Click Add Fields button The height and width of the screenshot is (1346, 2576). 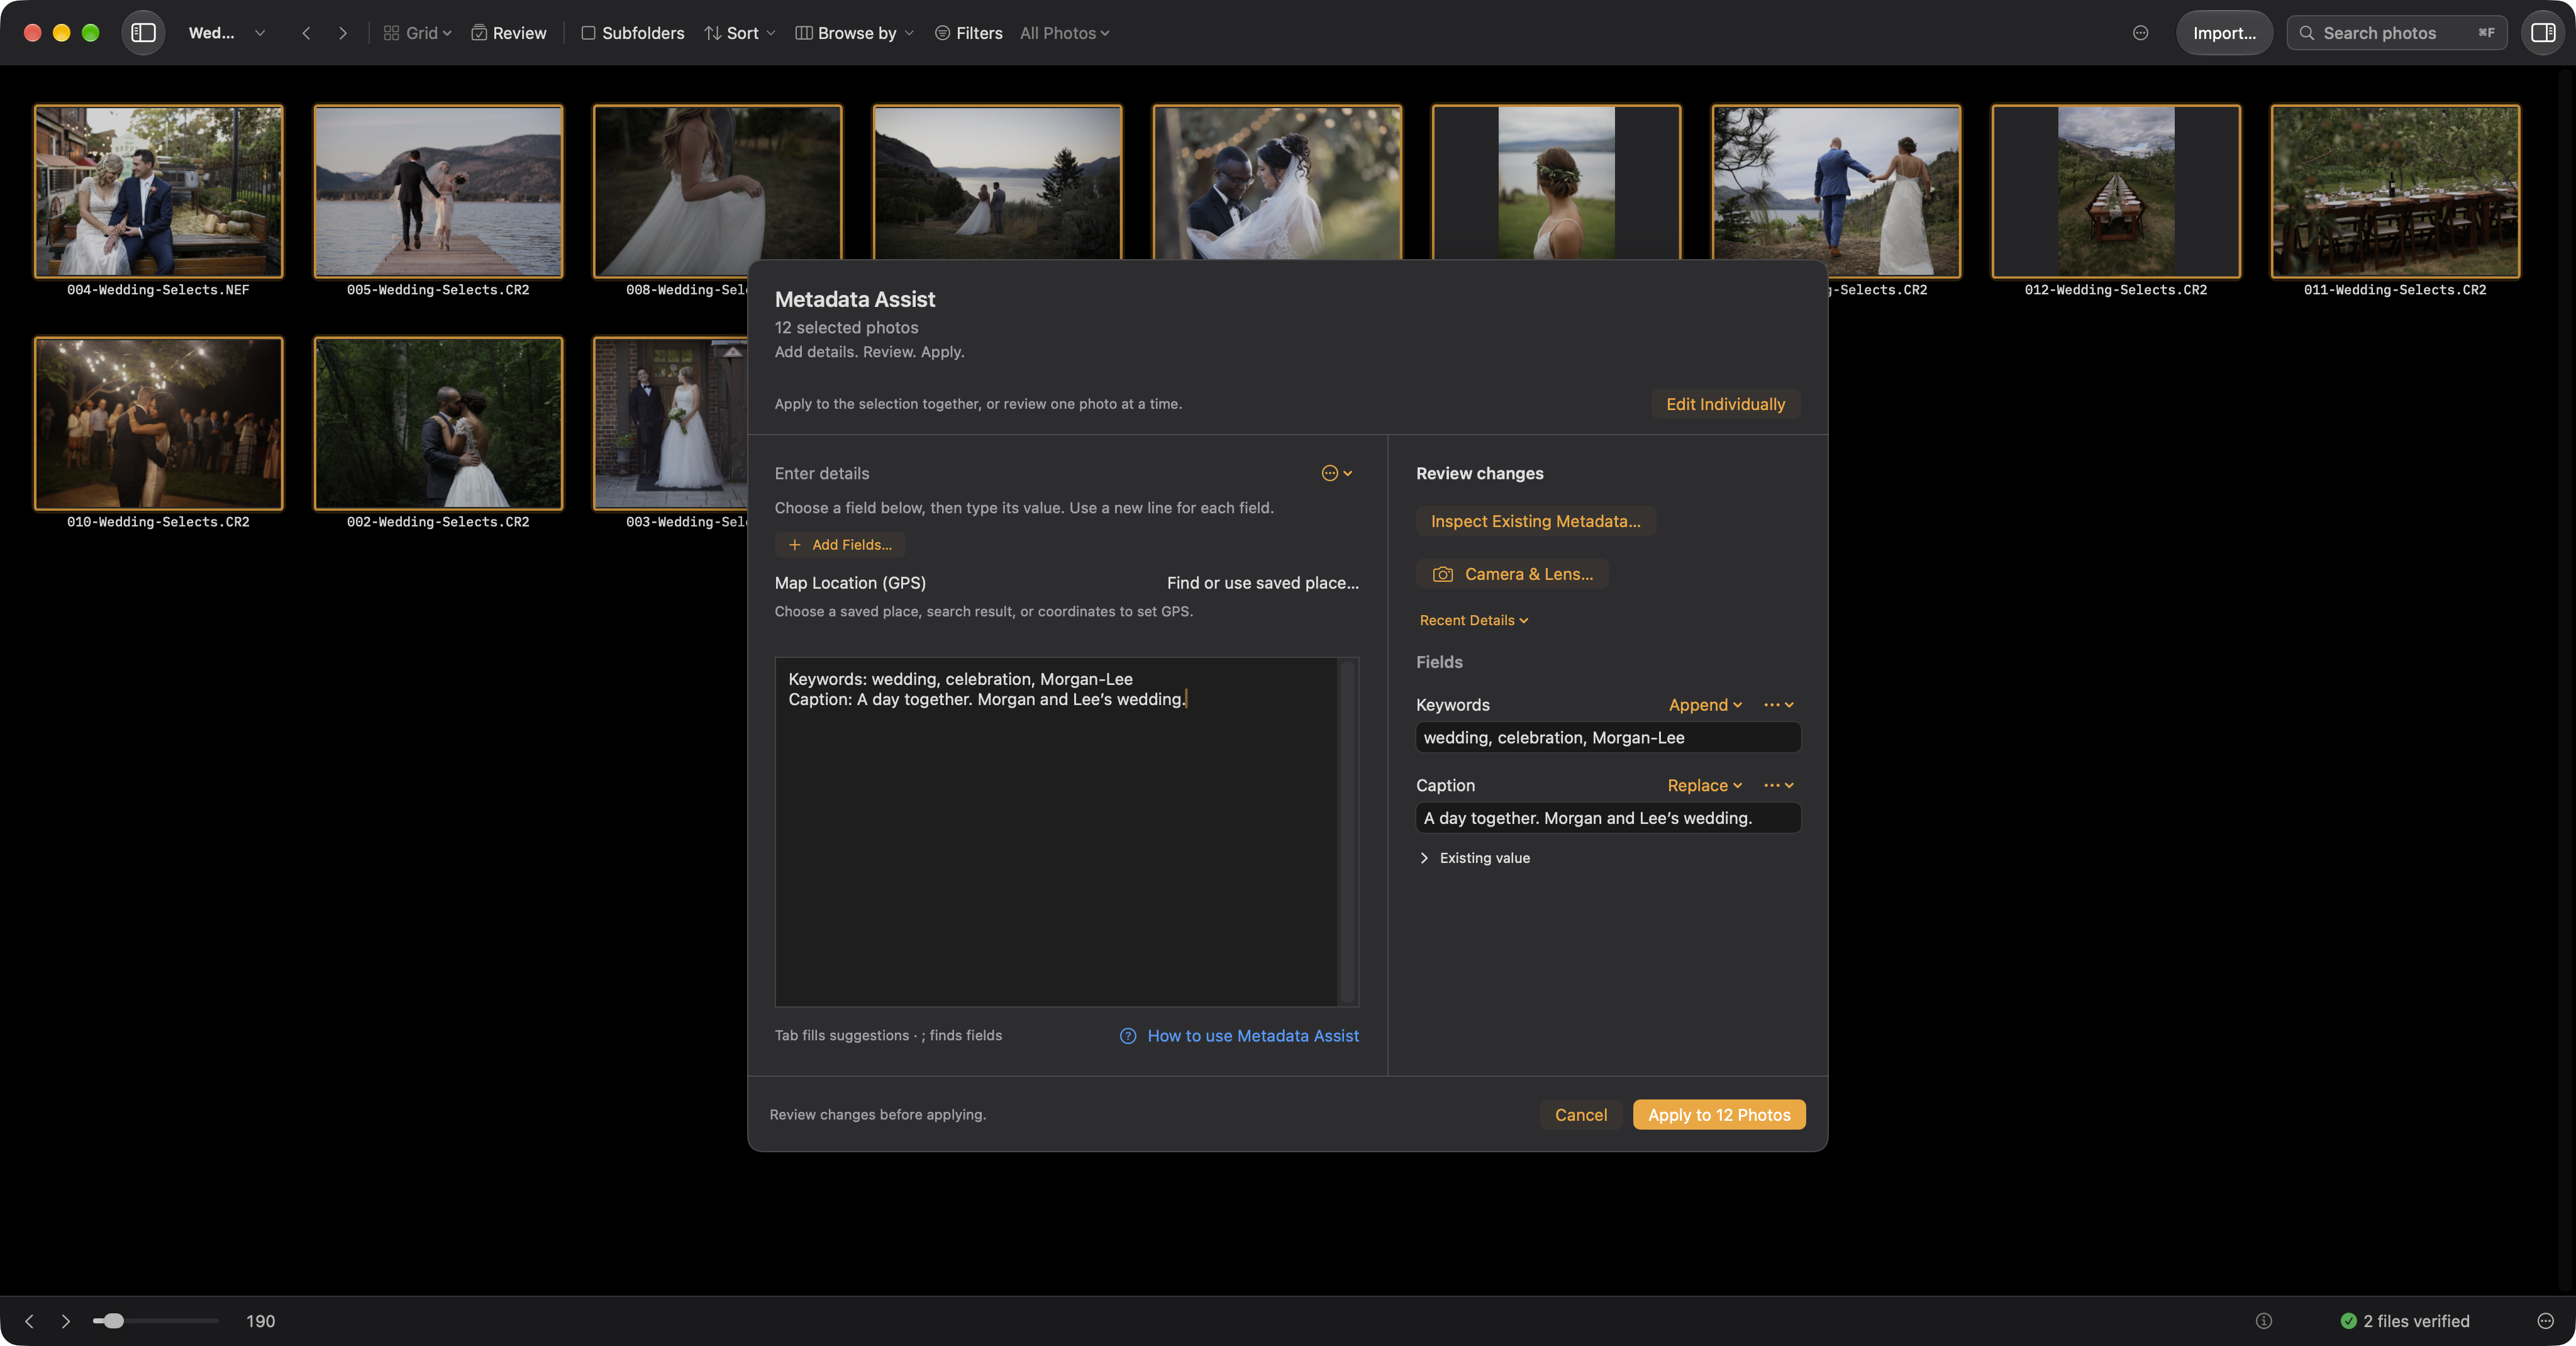coord(840,545)
